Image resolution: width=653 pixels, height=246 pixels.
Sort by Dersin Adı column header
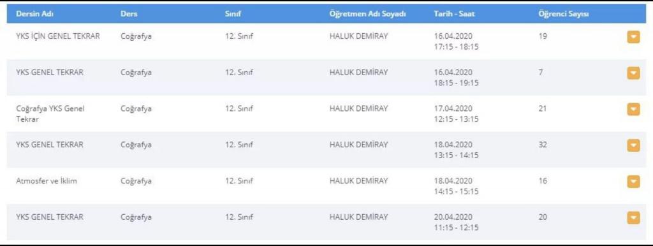35,14
